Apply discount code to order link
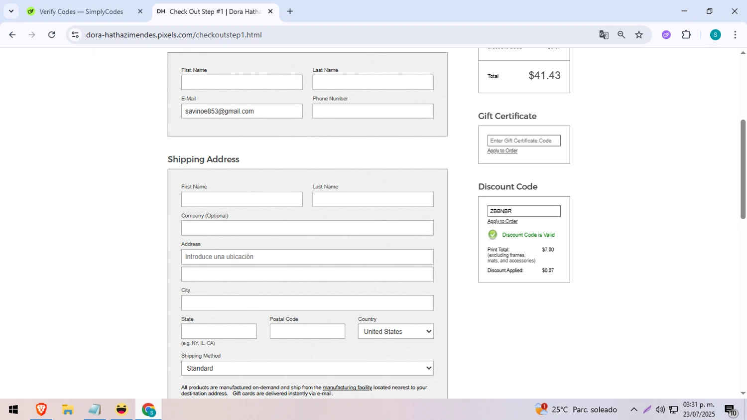Viewport: 747px width, 420px height. click(x=502, y=221)
